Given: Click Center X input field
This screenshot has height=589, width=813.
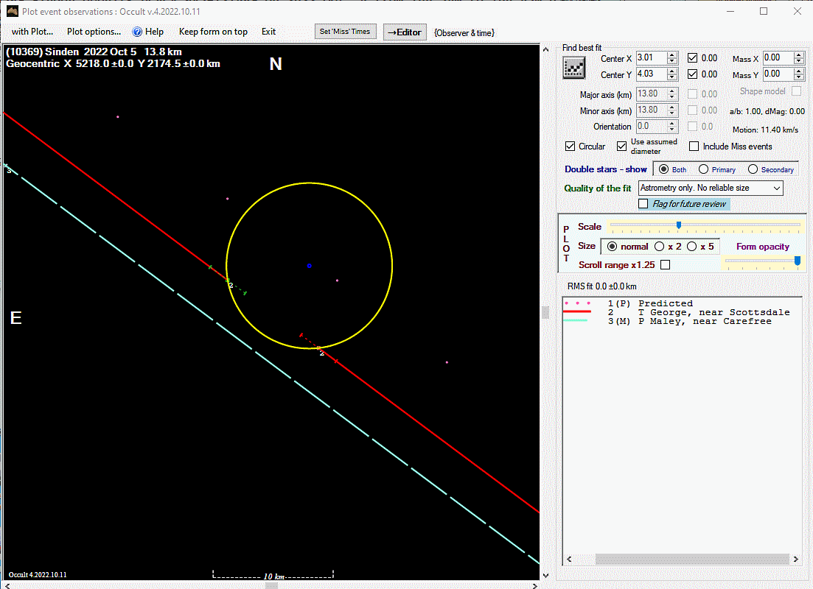Looking at the screenshot, I should pos(652,58).
